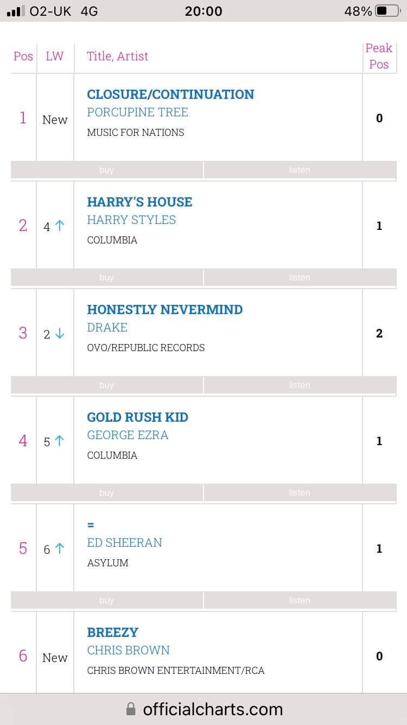Tap the up arrow in Ed Sheeran row
Image resolution: width=407 pixels, height=725 pixels.
click(60, 549)
